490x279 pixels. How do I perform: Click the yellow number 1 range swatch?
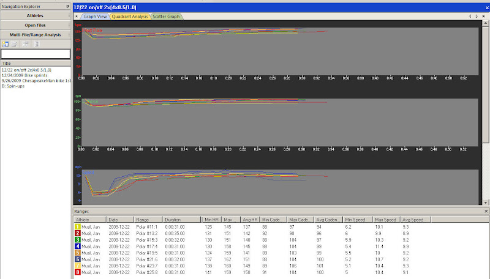click(77, 226)
